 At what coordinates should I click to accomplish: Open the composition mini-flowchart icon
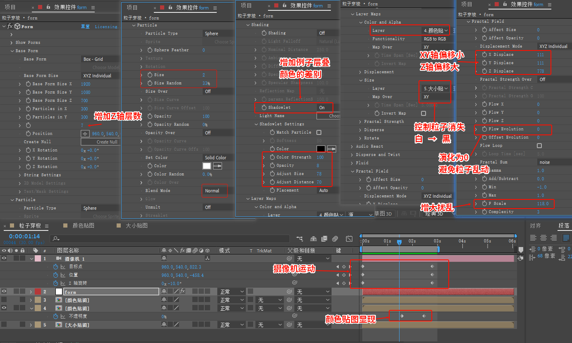tap(300, 239)
